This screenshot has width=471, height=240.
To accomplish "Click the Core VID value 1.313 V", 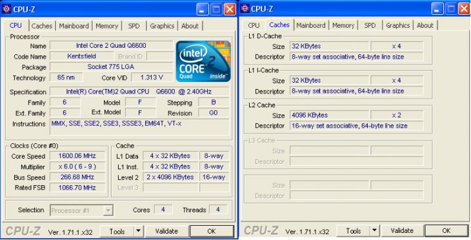I will pos(152,77).
